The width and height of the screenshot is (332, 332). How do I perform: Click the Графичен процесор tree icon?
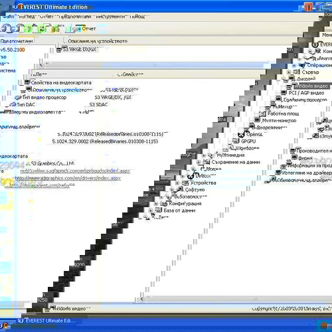click(279, 99)
